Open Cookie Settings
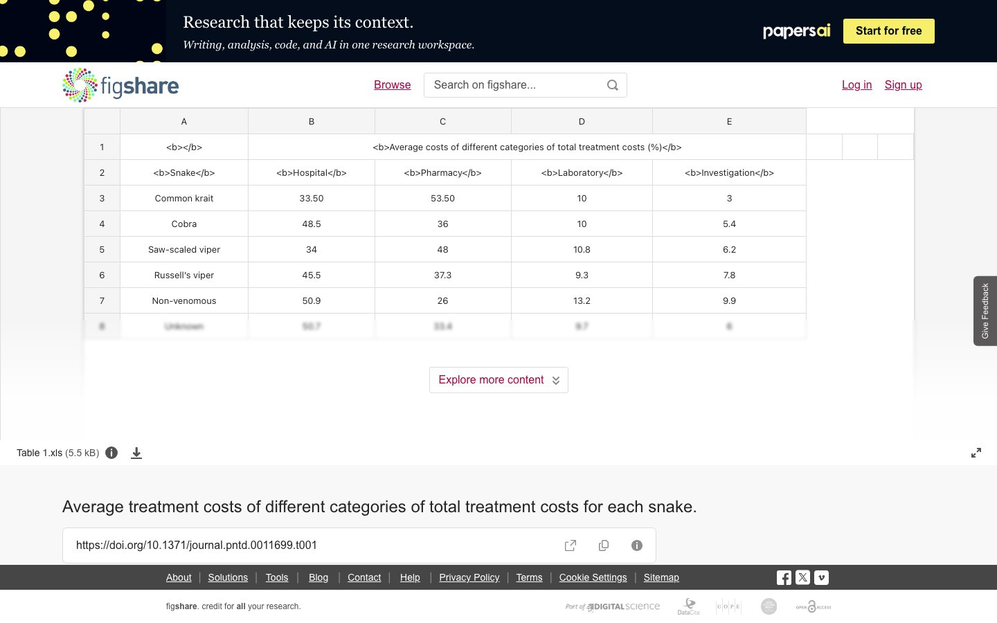The height and width of the screenshot is (623, 997). pos(593,577)
